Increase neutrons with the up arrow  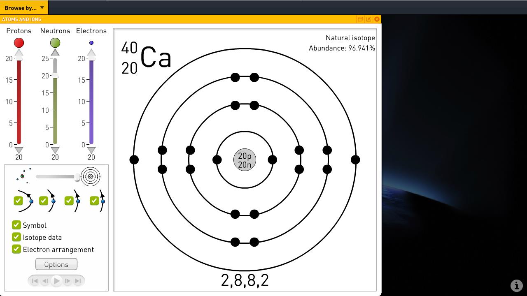tap(55, 52)
